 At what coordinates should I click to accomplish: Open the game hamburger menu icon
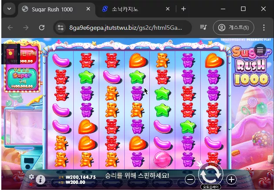(x=260, y=49)
